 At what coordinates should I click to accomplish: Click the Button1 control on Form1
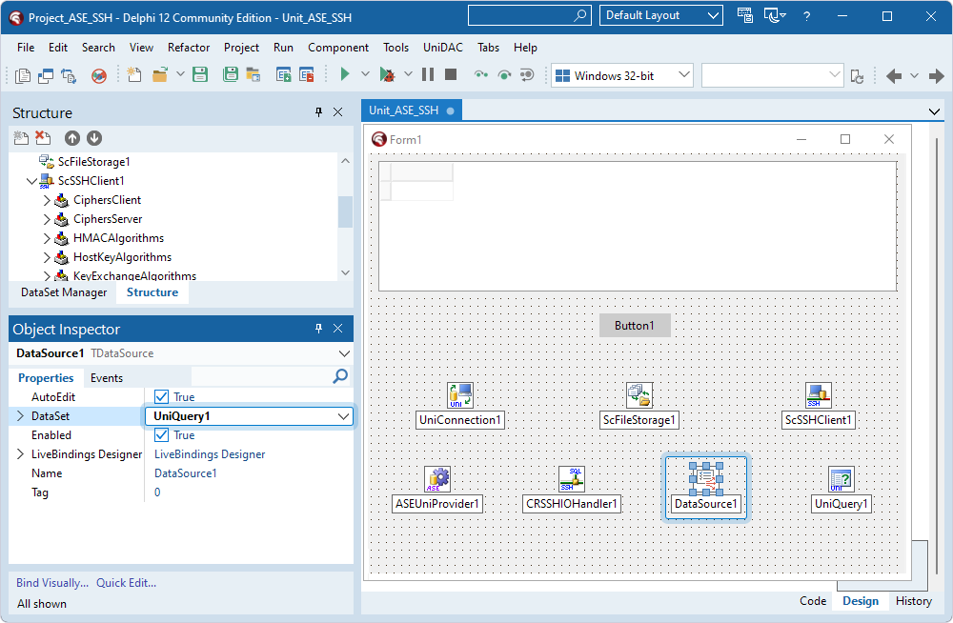pyautogui.click(x=634, y=325)
